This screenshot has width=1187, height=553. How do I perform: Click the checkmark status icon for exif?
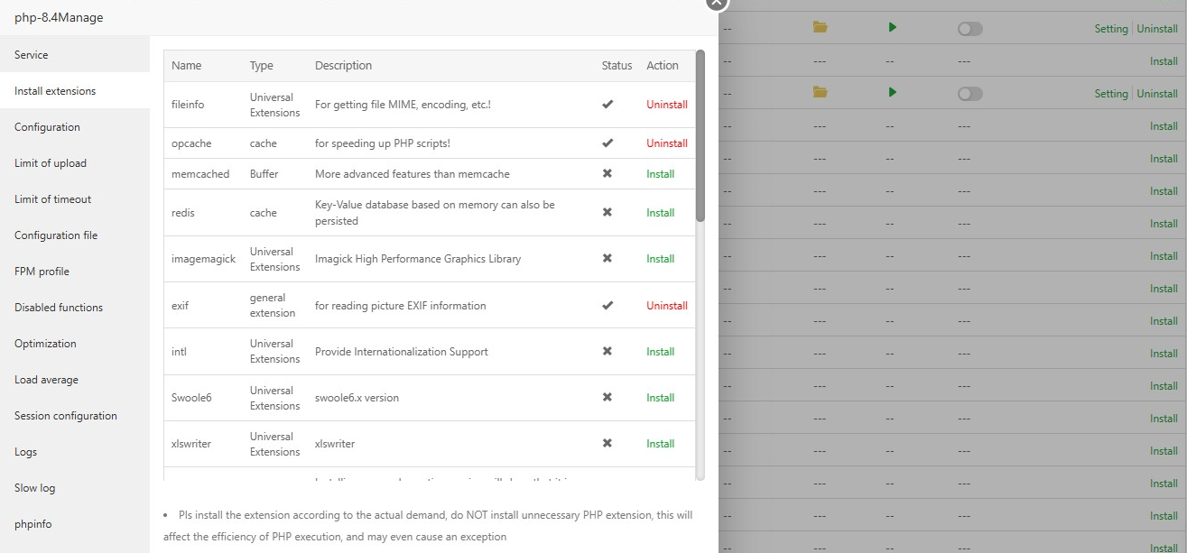tap(607, 306)
